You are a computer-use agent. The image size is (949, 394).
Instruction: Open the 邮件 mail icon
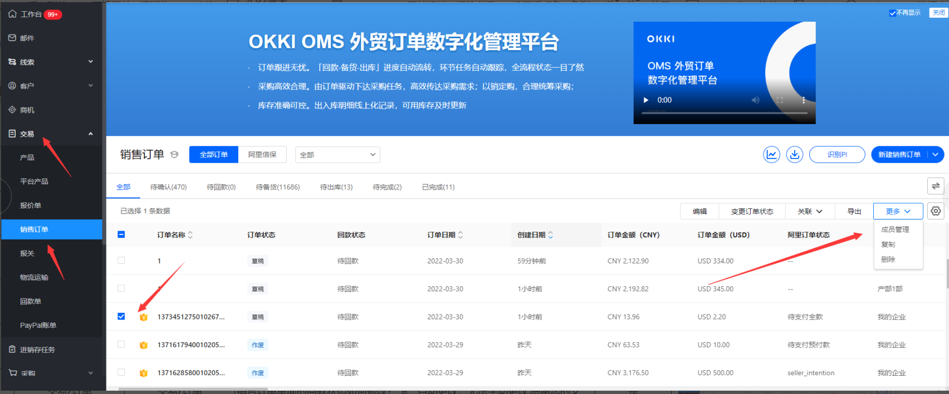coord(12,38)
